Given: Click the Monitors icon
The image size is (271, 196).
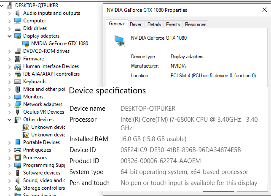Looking at the screenshot, I should (17, 97).
